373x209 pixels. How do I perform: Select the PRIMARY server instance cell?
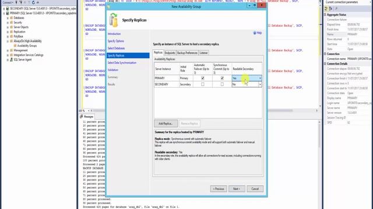167,78
